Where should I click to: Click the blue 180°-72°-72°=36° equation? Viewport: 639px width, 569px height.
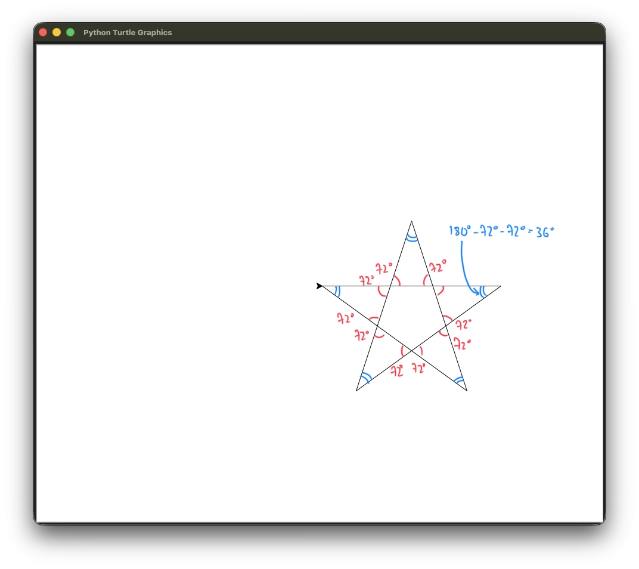(501, 231)
